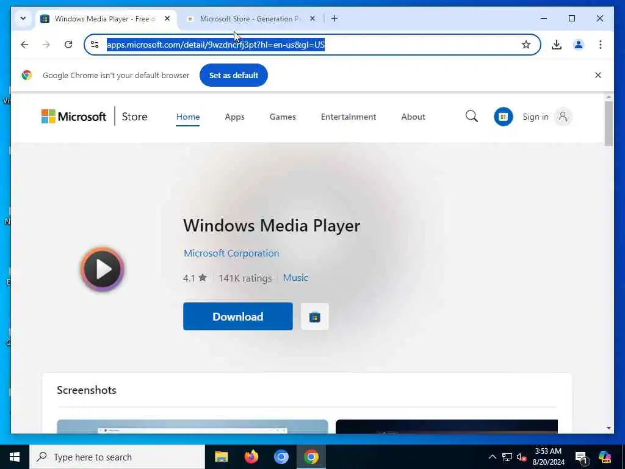Open File Explorer from taskbar
Viewport: 625px width, 469px height.
(221, 457)
